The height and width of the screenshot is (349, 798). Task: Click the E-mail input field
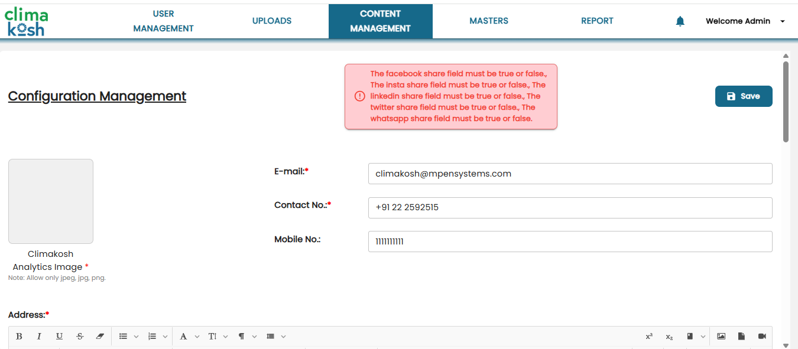(570, 174)
